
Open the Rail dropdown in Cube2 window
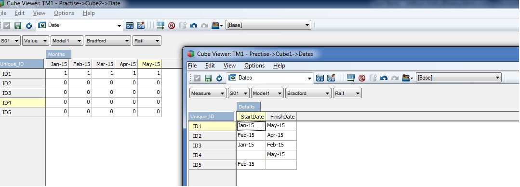[147, 41]
